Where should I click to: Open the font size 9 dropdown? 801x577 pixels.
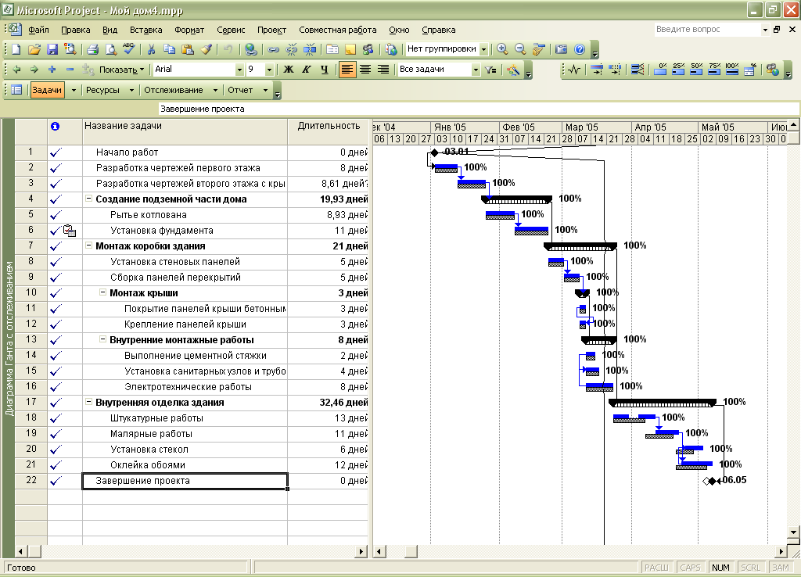coord(269,70)
